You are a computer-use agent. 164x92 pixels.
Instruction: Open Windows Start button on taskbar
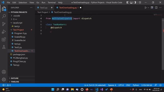click(53, 89)
